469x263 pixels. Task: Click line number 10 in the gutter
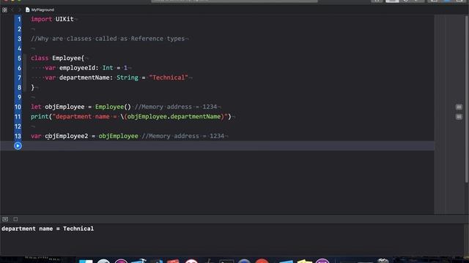coord(18,107)
